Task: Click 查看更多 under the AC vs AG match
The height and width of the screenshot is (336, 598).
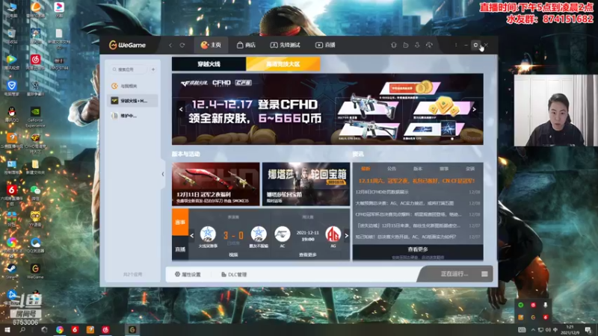Action: (308, 255)
